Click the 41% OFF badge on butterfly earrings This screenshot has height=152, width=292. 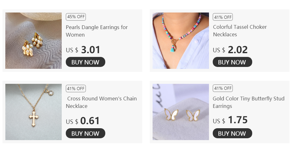pyautogui.click(x=223, y=88)
